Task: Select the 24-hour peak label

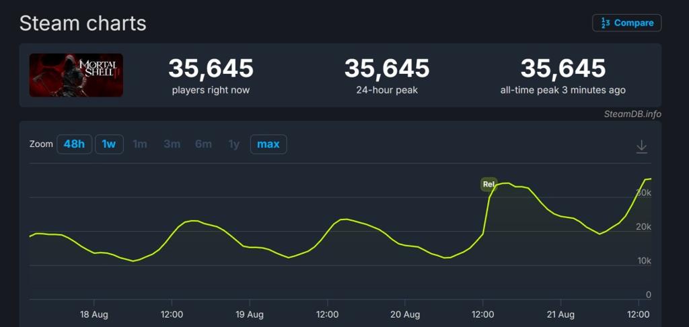Action: tap(387, 91)
